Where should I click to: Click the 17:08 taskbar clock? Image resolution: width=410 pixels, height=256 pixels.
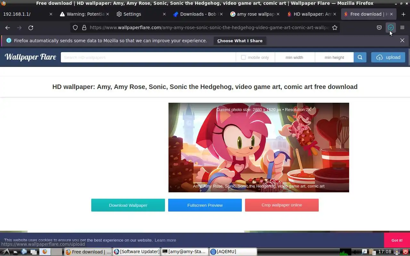(385, 252)
